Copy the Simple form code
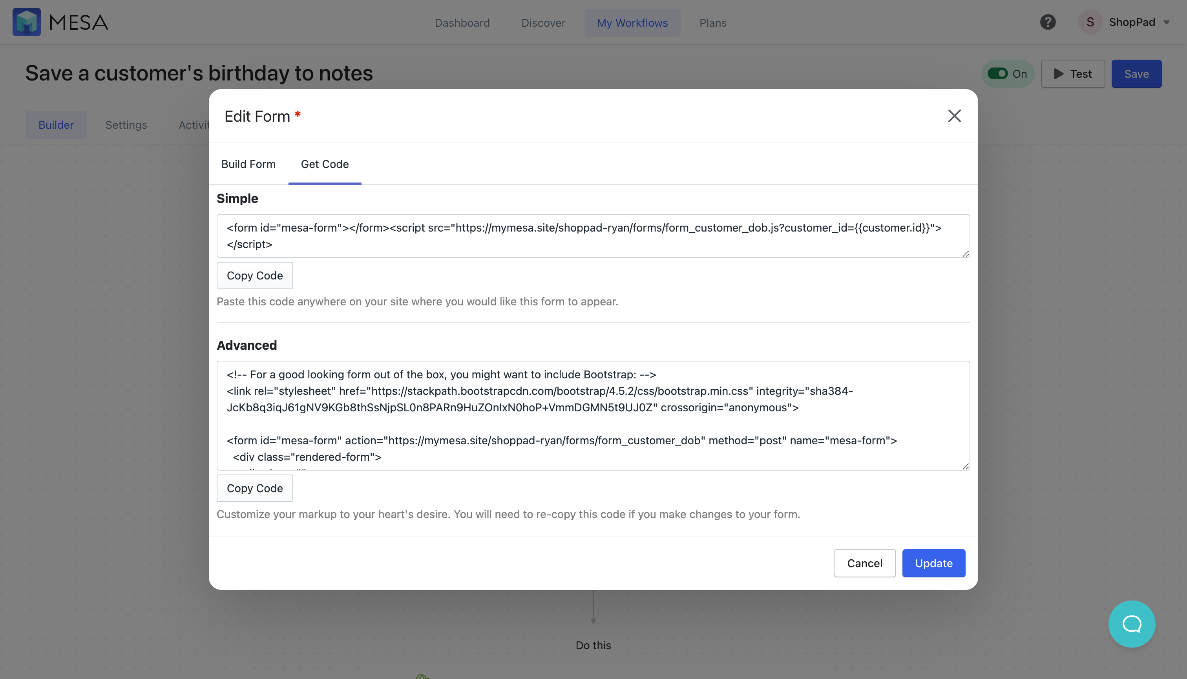Image resolution: width=1187 pixels, height=679 pixels. coord(255,275)
